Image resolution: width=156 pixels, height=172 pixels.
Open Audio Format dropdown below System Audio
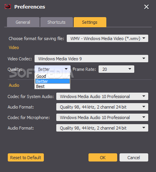pyautogui.click(x=102, y=107)
